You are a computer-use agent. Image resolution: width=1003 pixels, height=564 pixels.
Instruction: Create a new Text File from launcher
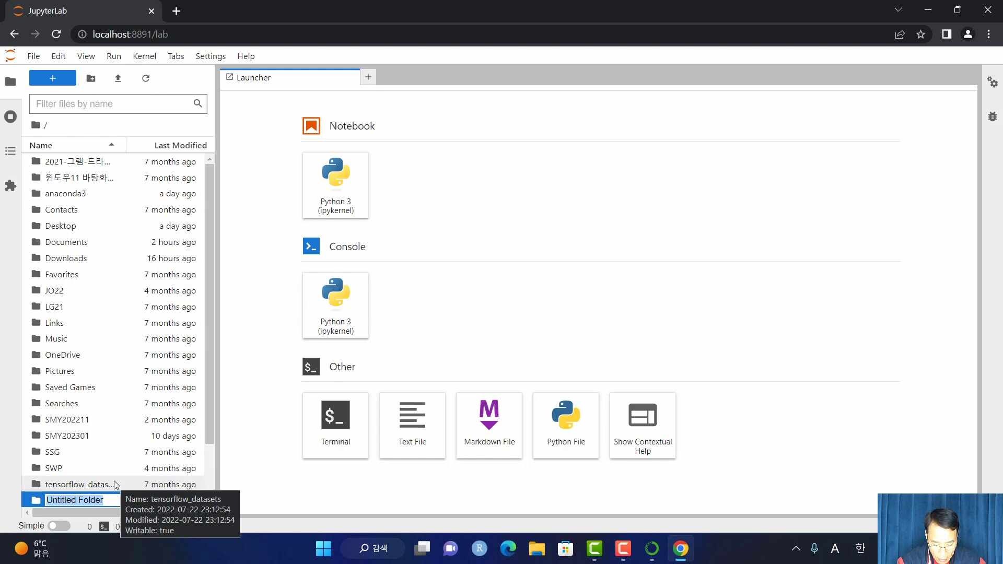[x=412, y=426]
